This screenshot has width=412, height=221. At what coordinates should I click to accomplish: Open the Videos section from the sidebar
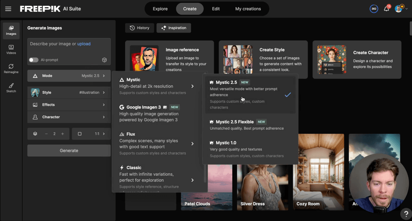[x=11, y=49]
